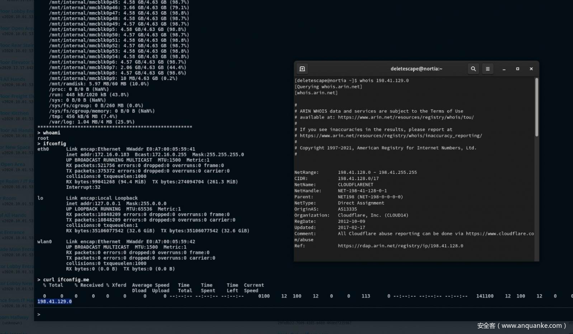Open a new tab in the terminal

pos(302,69)
